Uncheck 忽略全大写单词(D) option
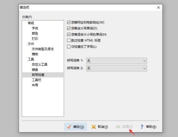178x137 pixels. pos(69,28)
